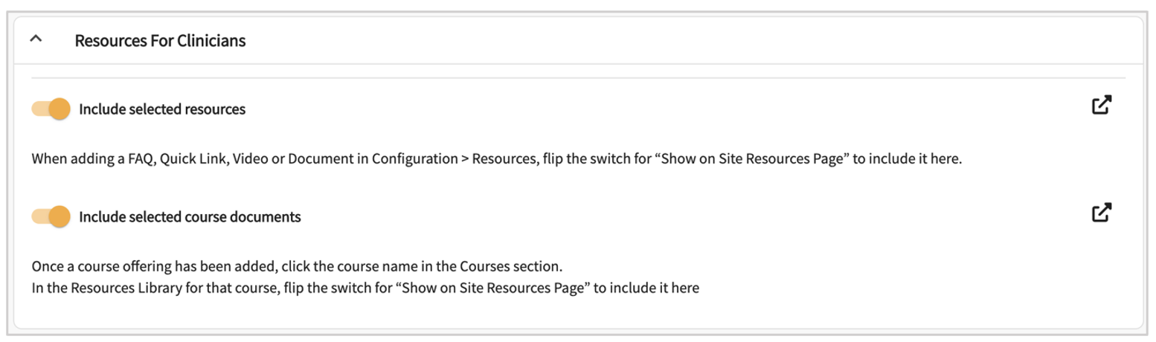Click the Resources For Clinicians header title
This screenshot has height=342, width=1156.
160,41
